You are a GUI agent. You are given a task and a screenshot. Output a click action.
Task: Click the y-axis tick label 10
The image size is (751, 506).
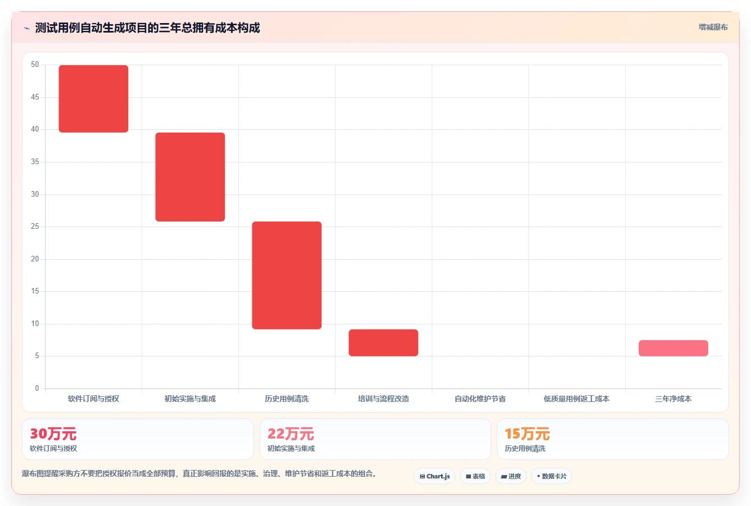35,324
